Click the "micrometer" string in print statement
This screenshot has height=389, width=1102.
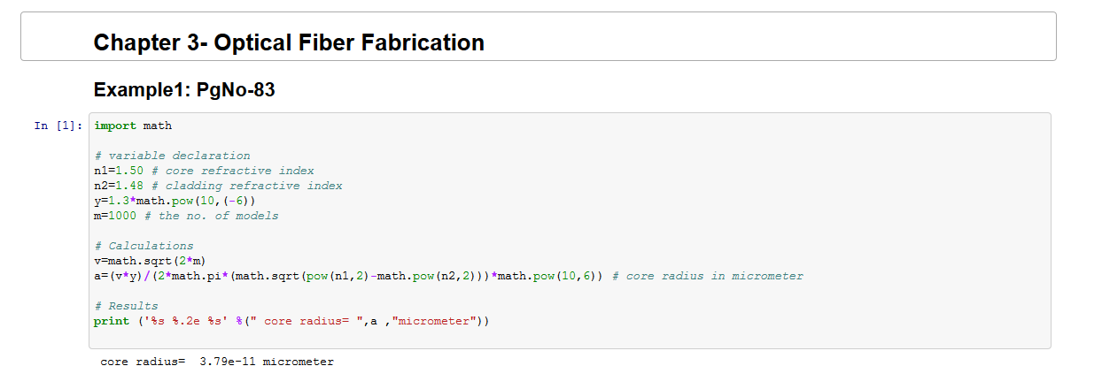[x=434, y=321]
